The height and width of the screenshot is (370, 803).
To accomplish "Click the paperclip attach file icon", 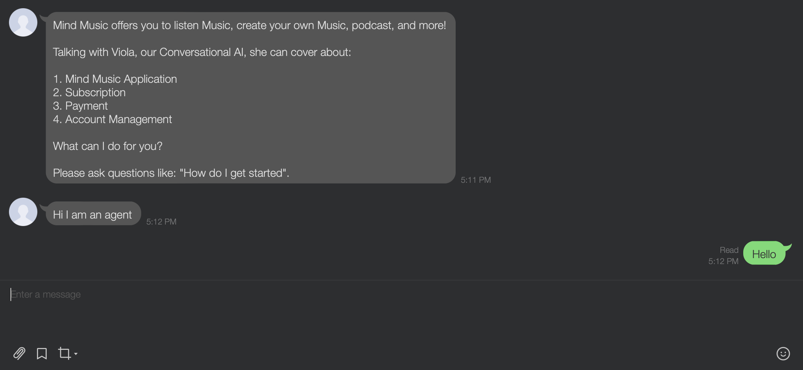I will (19, 353).
